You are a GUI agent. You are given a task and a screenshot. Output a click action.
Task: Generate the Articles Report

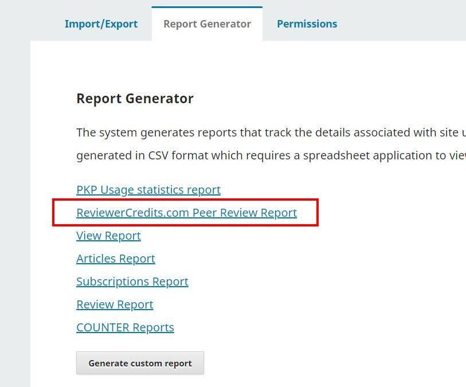(115, 259)
